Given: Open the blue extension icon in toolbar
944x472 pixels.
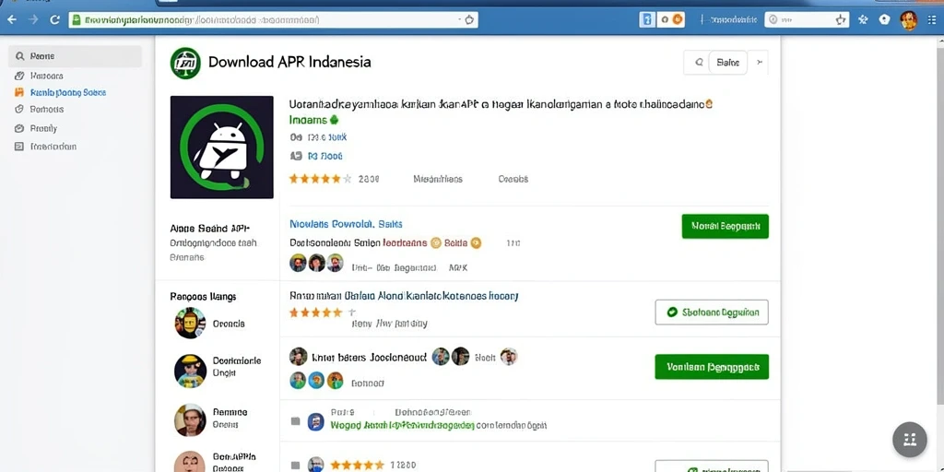Looking at the screenshot, I should [x=647, y=20].
